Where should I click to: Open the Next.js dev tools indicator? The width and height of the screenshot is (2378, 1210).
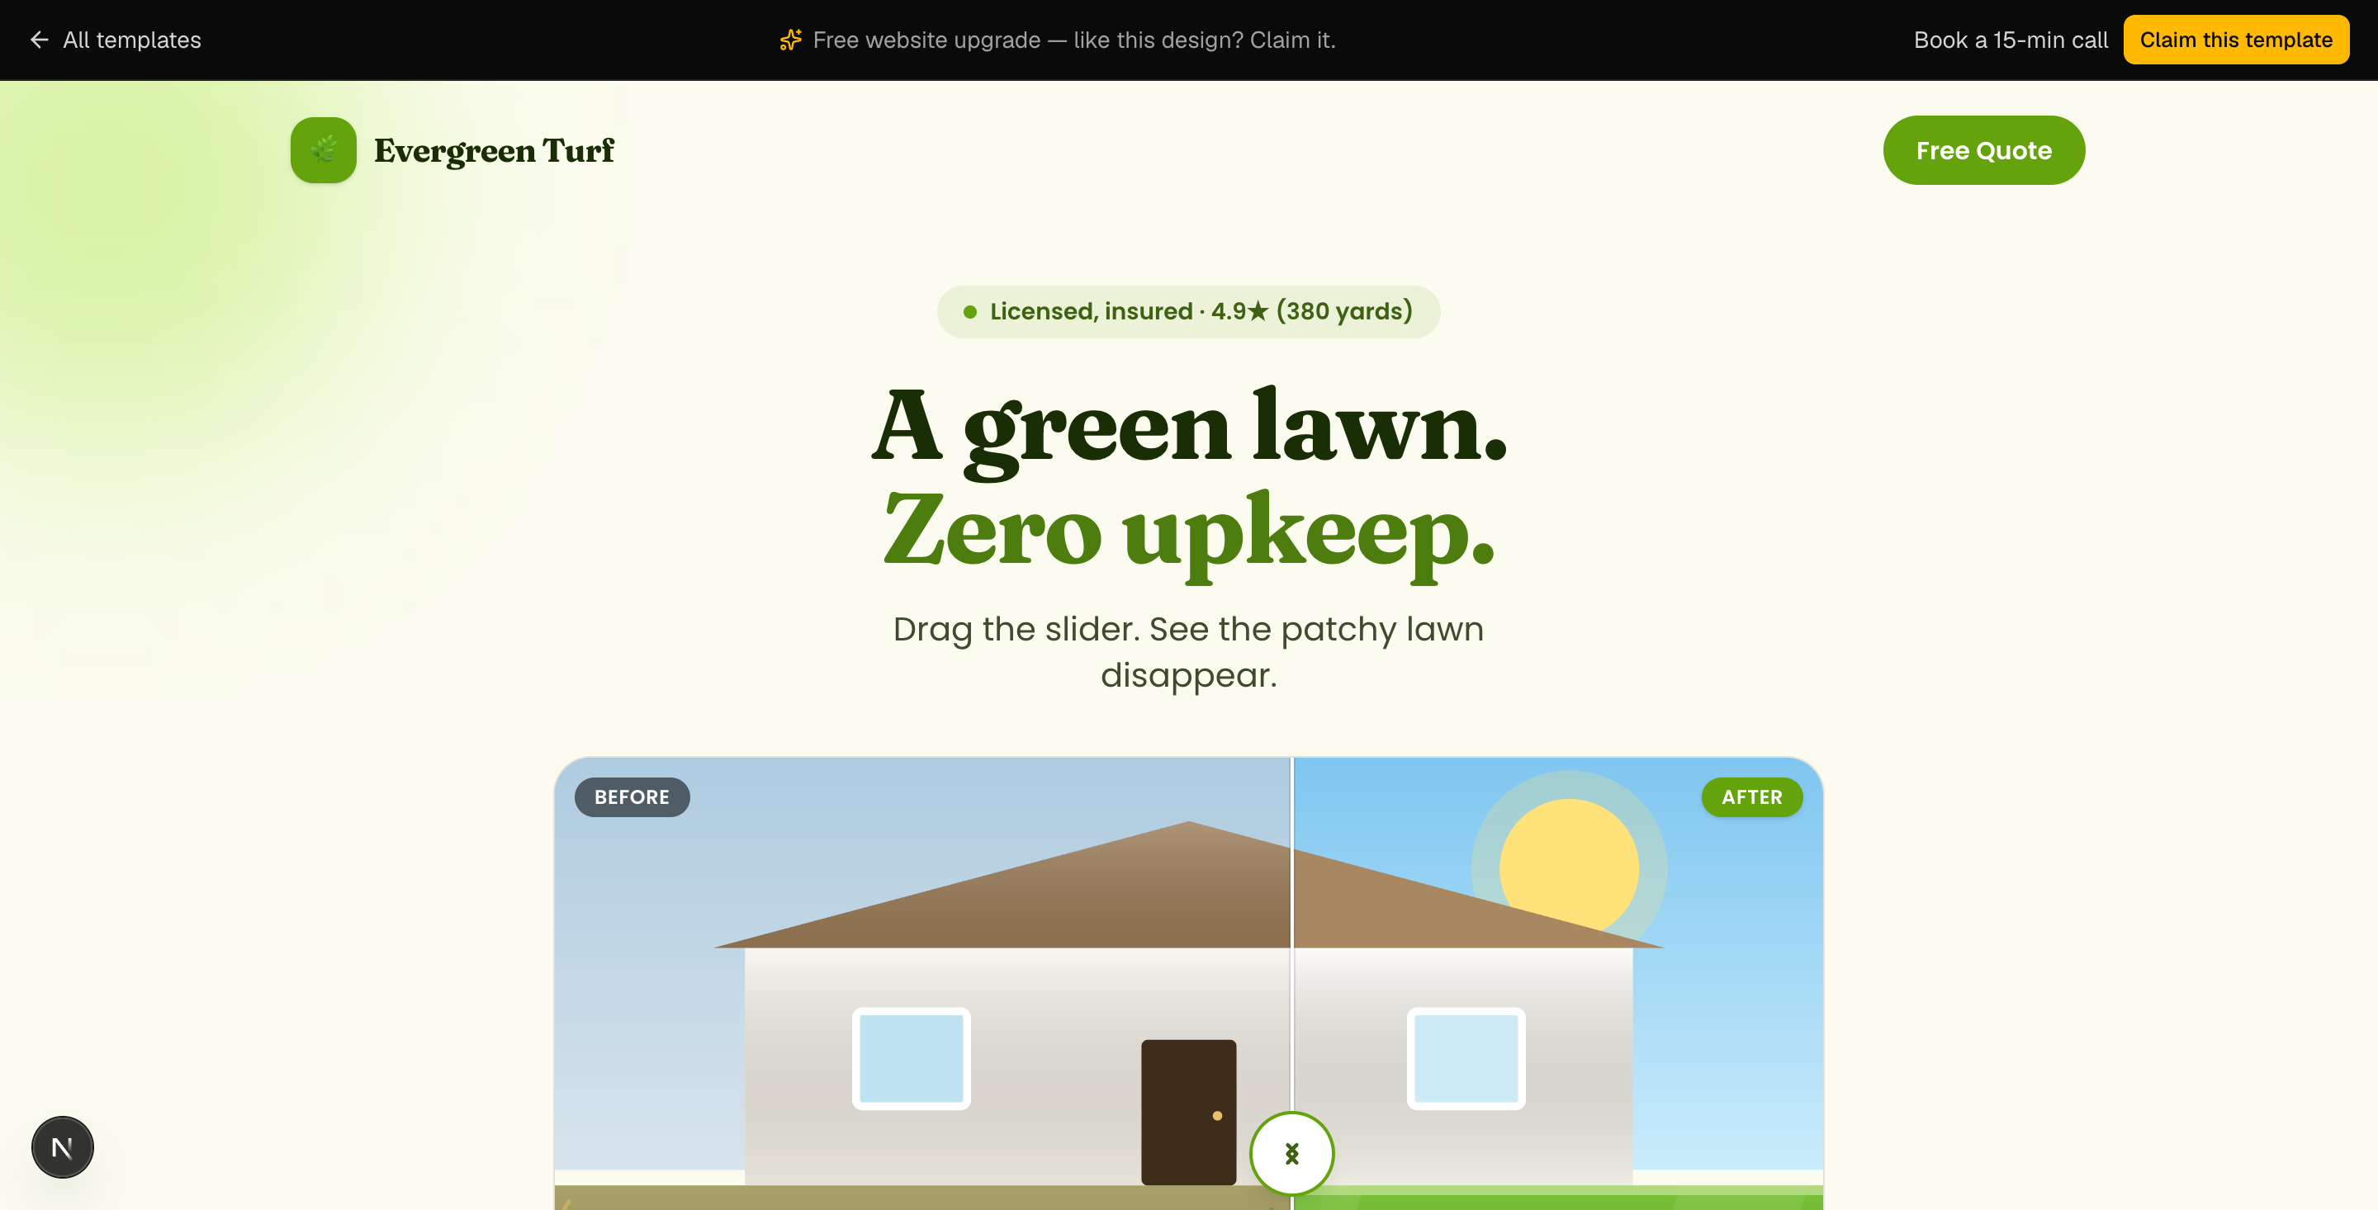(63, 1147)
